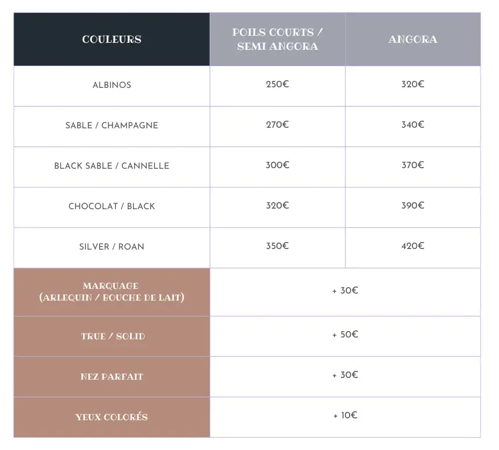Screen dimensions: 499x450
Task: Click the SABLE / CHAMPAGNE color cell
Action: 112,125
